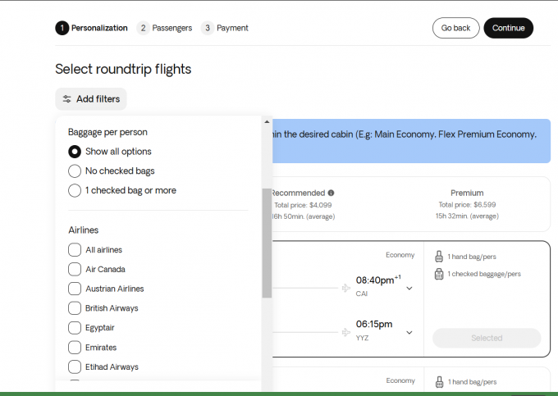Go to the Passengers step
Screen dimensions: 558x396
tap(165, 28)
